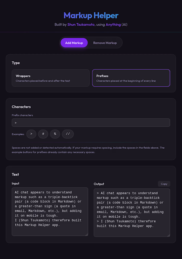Click the Prefixes description about every line
The height and width of the screenshot is (259, 182).
coord(126,81)
